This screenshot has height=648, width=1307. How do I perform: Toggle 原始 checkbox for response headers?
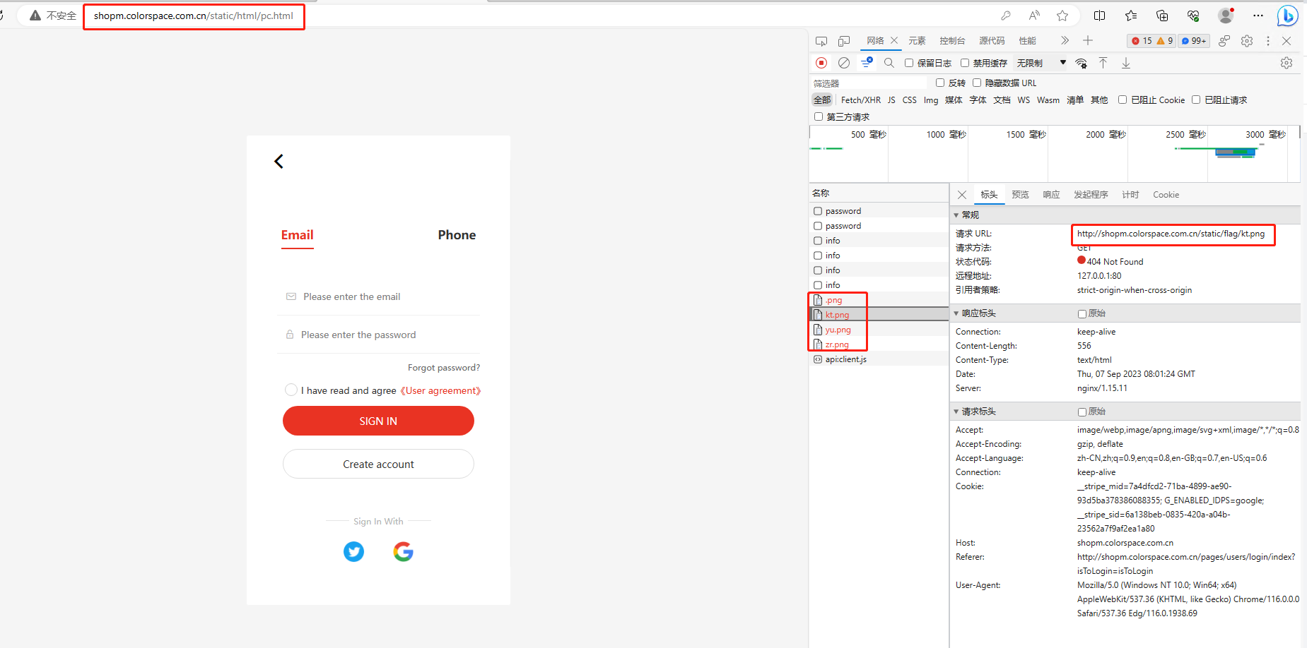[1082, 313]
